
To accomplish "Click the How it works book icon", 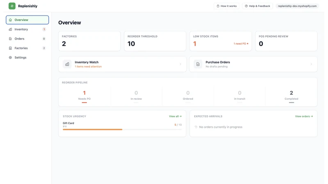I will 218,6.
